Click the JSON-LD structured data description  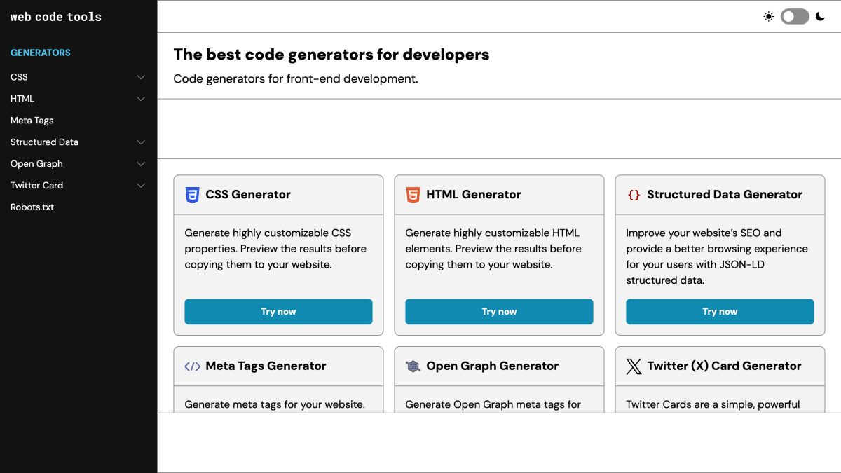pos(717,256)
